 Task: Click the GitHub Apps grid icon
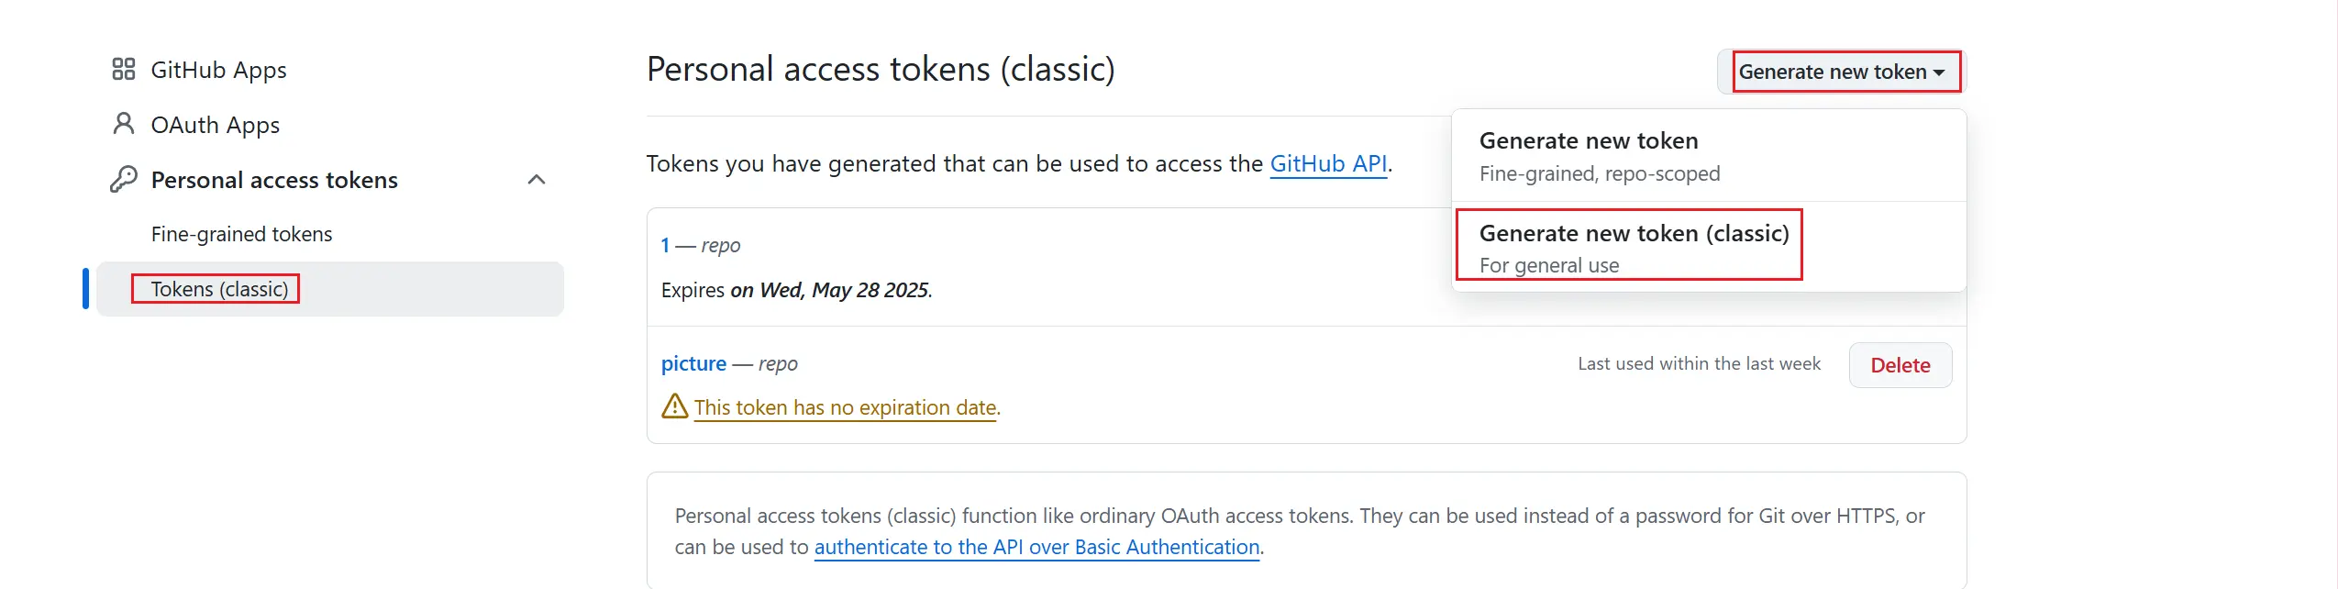click(x=124, y=70)
